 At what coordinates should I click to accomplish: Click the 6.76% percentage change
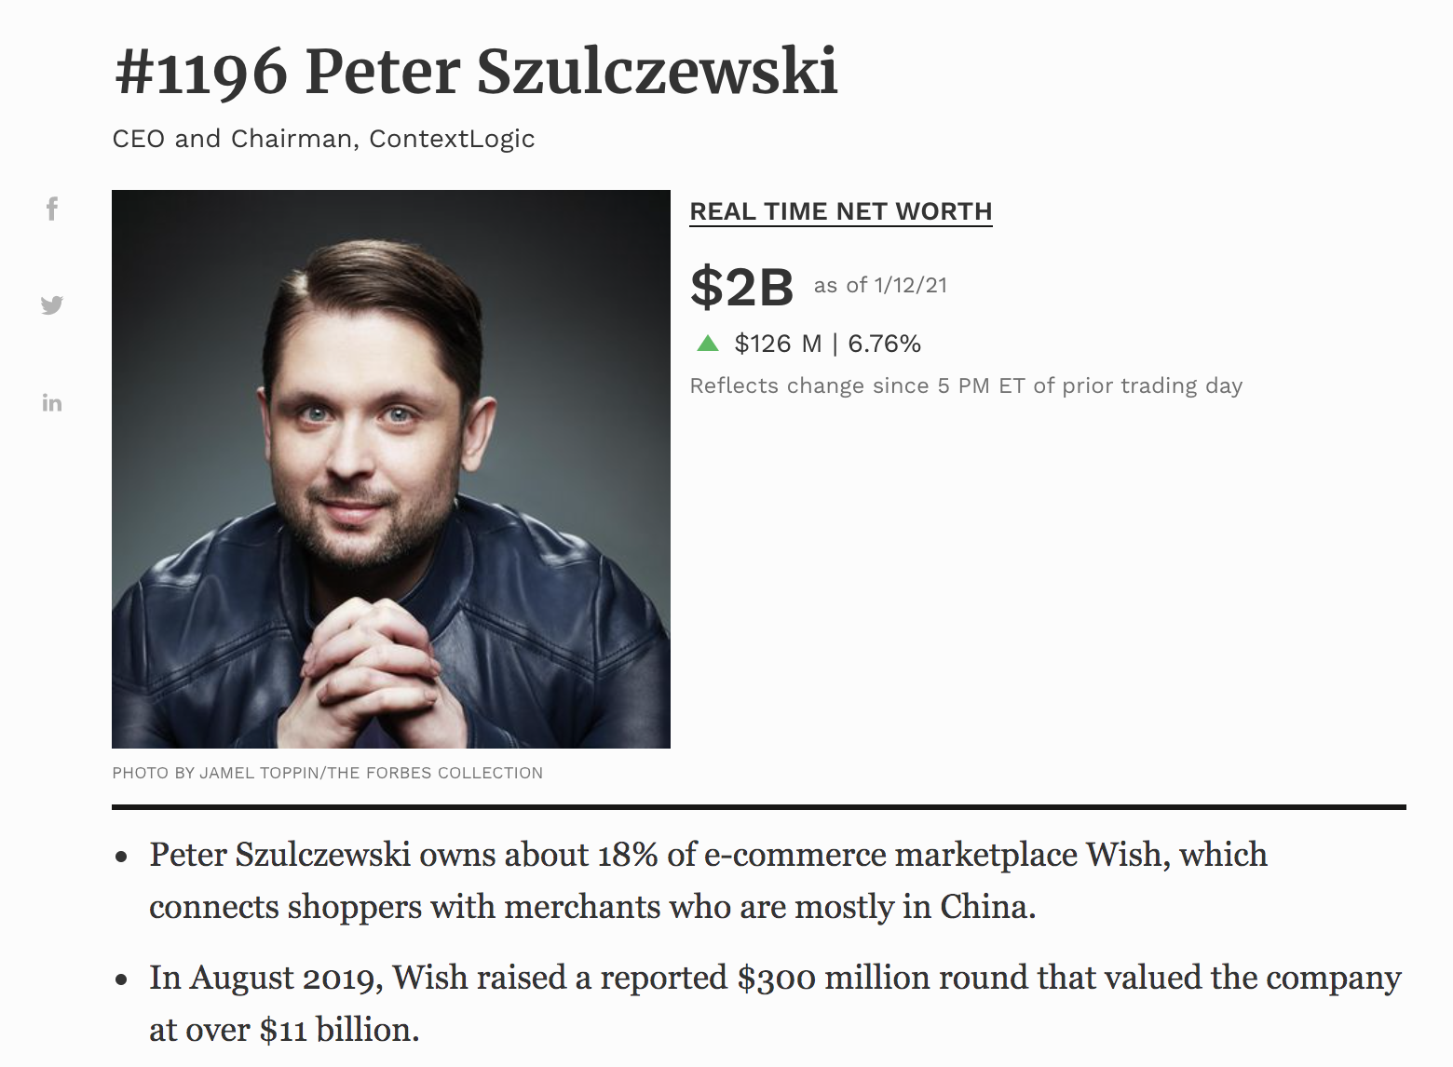click(x=884, y=344)
